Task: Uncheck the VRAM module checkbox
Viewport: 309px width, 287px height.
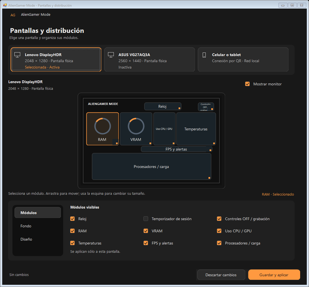Action: [146, 231]
